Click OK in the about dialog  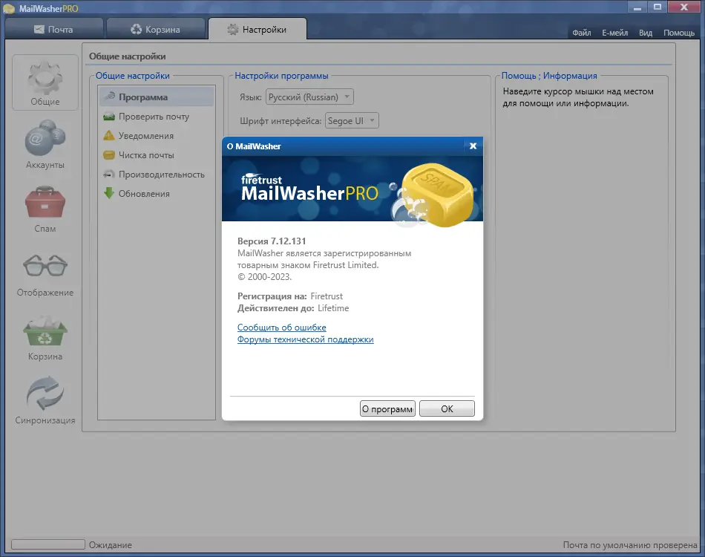click(x=447, y=408)
